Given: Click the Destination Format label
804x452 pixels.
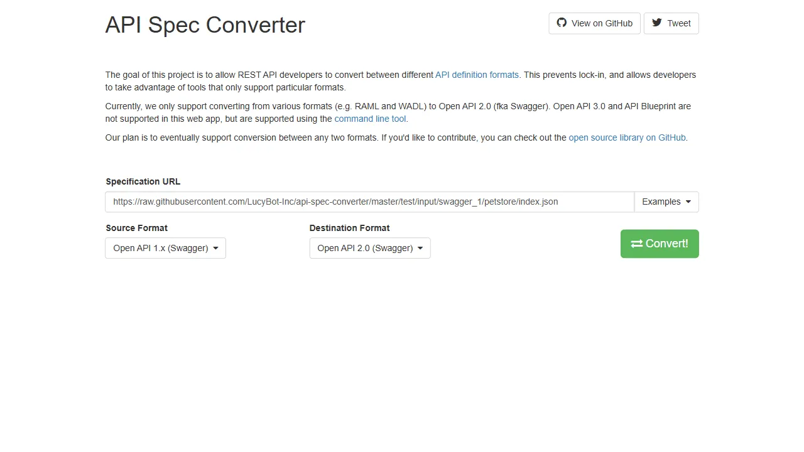Looking at the screenshot, I should 350,228.
